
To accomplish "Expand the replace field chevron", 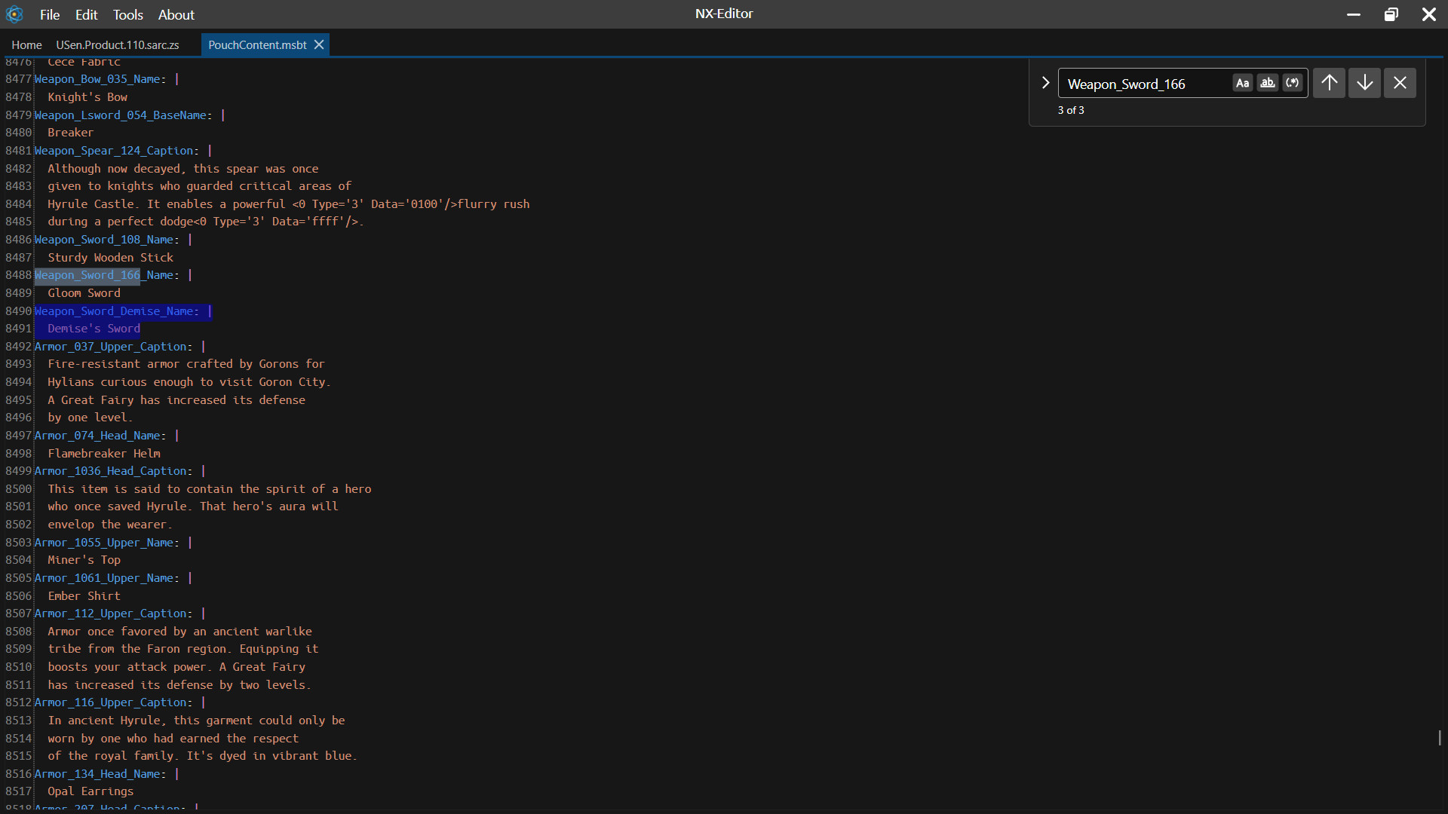I will 1045,83.
